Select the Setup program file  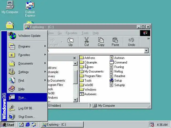pos(116,81)
